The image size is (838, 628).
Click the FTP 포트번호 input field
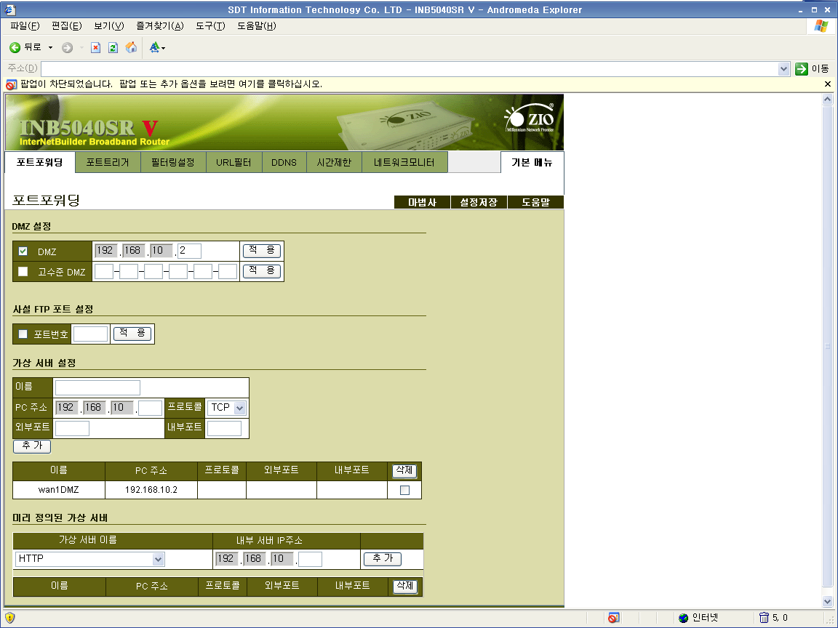[90, 334]
